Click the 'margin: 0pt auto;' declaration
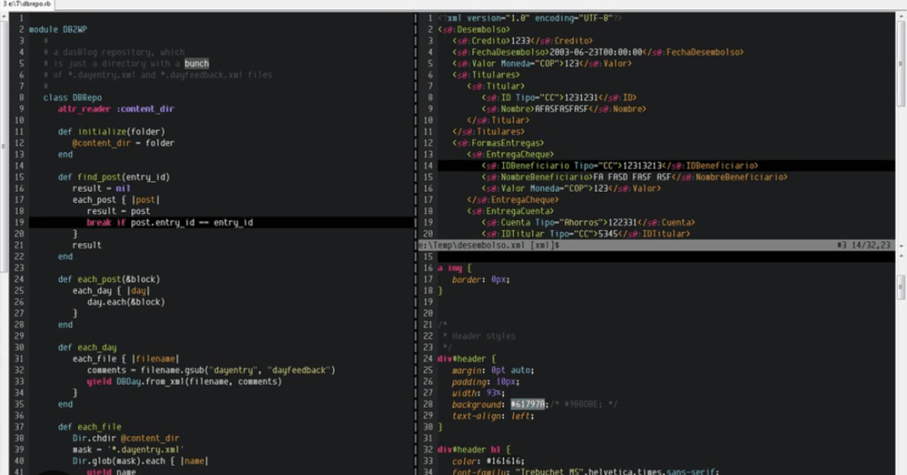The image size is (907, 475). coord(493,370)
